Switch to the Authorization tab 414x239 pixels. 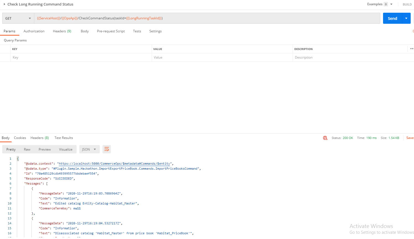pyautogui.click(x=34, y=31)
